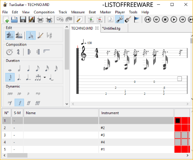This screenshot has width=193, height=160.
Task: Toggle dotted note duration
Action: pos(19,77)
